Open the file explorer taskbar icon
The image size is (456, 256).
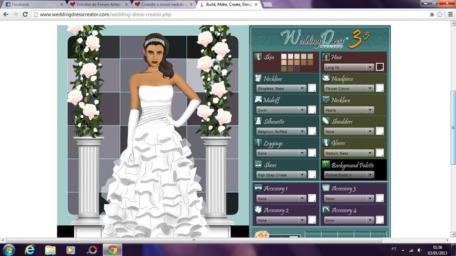50,250
